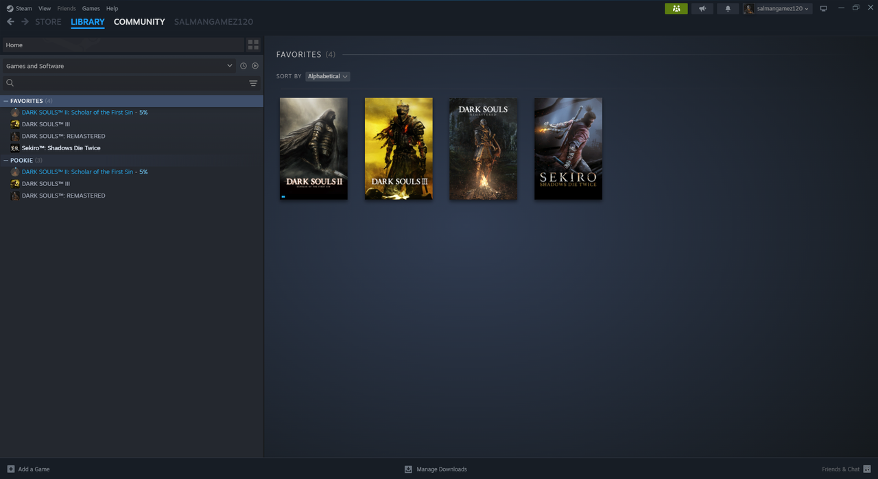Toggle show ready-to-play games icon

coord(255,66)
